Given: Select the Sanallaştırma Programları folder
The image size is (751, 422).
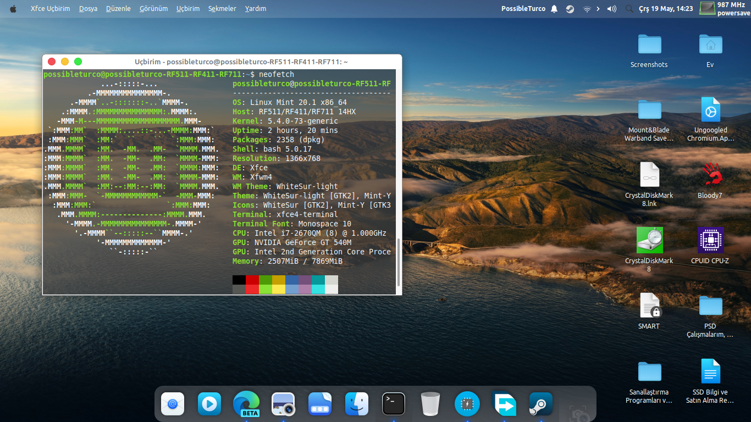Looking at the screenshot, I should (649, 382).
